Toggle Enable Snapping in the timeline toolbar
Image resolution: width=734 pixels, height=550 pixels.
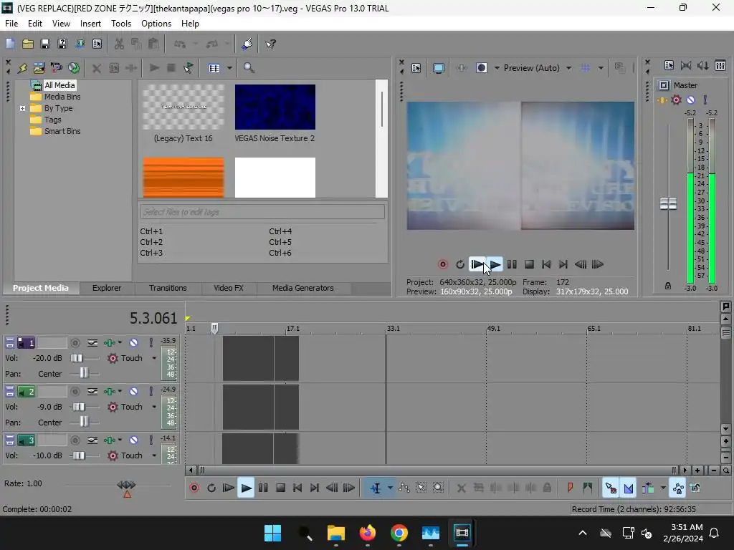[x=611, y=488]
